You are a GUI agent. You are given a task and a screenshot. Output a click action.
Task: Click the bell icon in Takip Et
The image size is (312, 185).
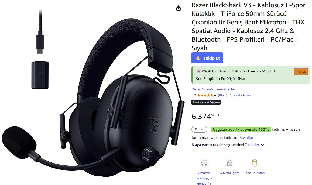pyautogui.click(x=198, y=58)
